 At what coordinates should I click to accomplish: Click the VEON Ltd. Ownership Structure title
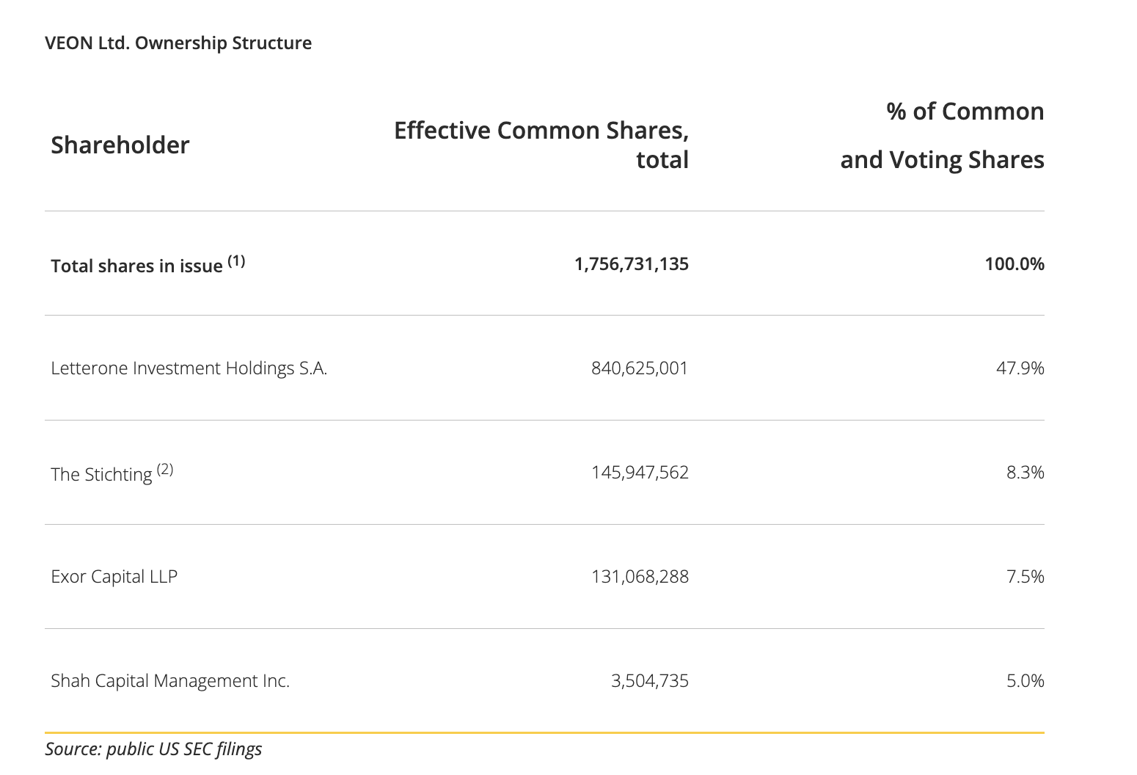tap(178, 43)
